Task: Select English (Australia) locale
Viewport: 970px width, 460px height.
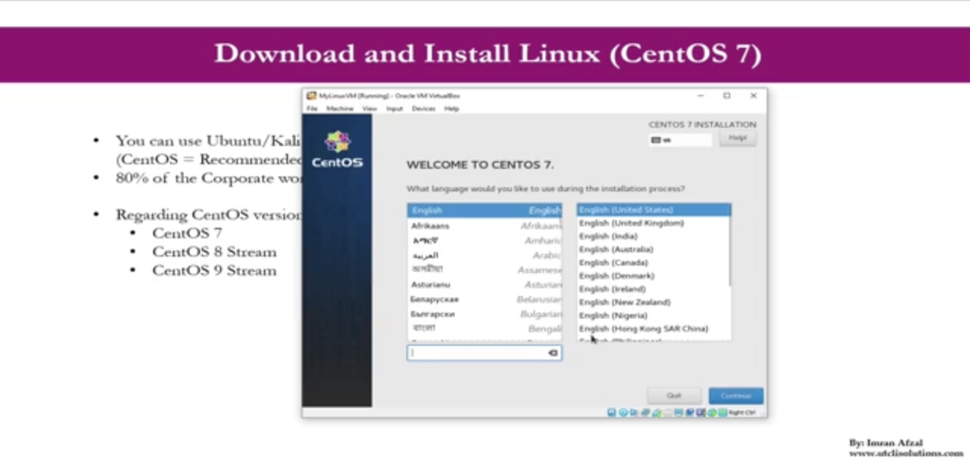Action: pyautogui.click(x=653, y=249)
